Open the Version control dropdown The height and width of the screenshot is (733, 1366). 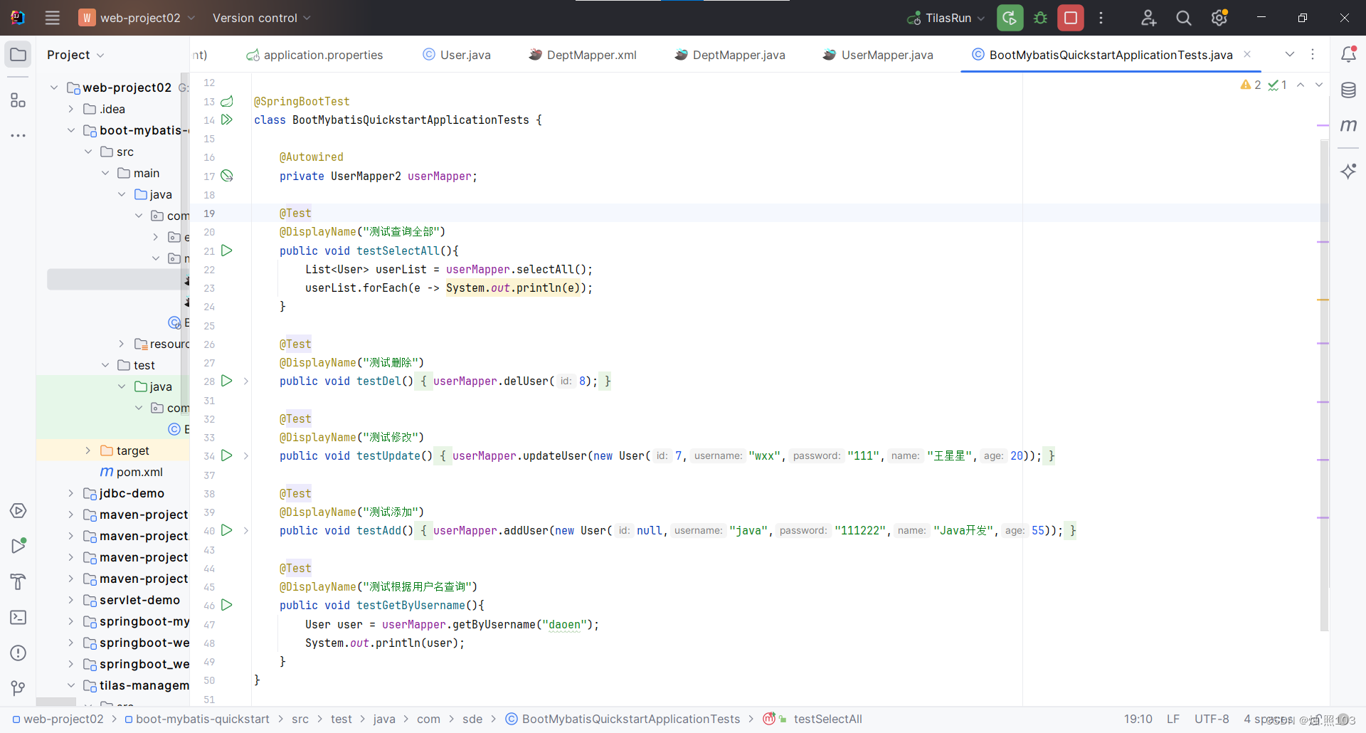pyautogui.click(x=261, y=18)
